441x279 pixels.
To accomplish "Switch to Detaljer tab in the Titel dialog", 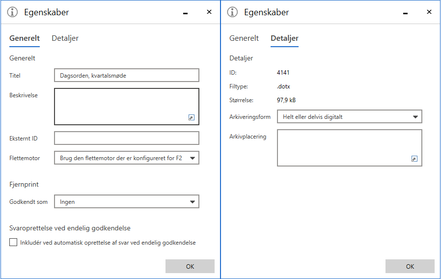I will pos(65,38).
